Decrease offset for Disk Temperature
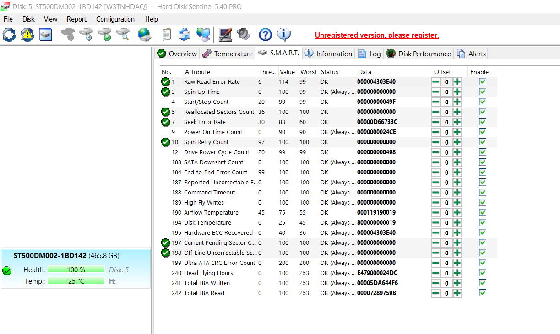Viewport: 560px width, 334px height. 436,223
